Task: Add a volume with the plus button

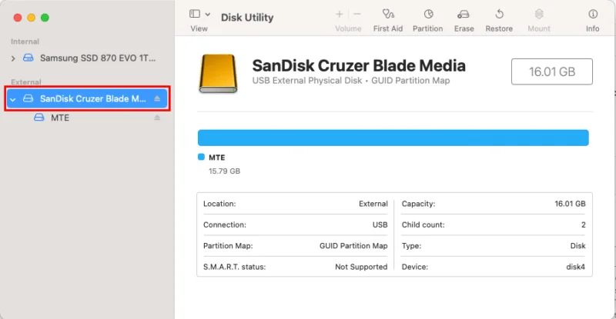Action: pos(339,15)
